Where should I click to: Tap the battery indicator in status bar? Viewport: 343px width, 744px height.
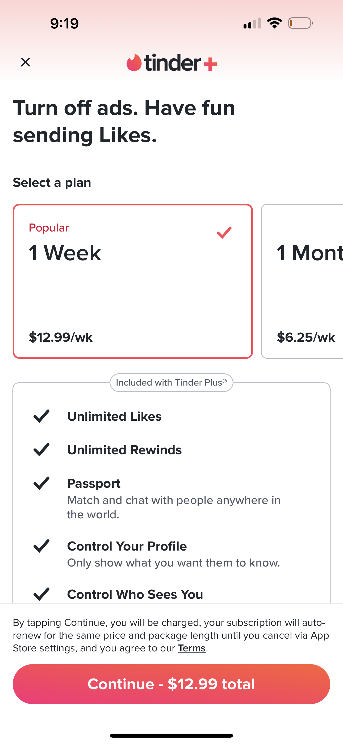(x=300, y=23)
